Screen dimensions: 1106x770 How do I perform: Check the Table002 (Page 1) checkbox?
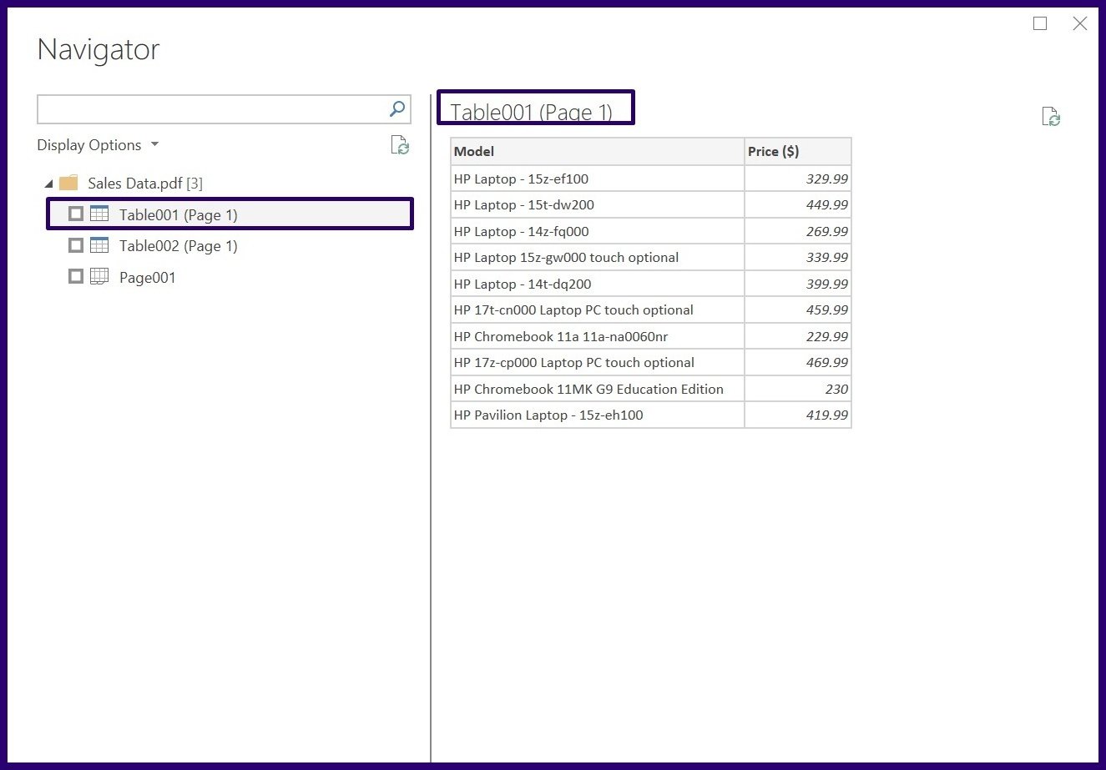point(76,245)
